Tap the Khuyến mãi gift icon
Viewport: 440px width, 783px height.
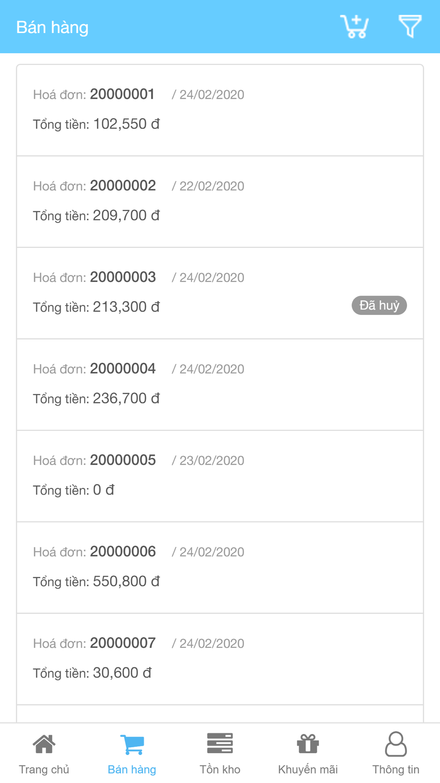[308, 744]
